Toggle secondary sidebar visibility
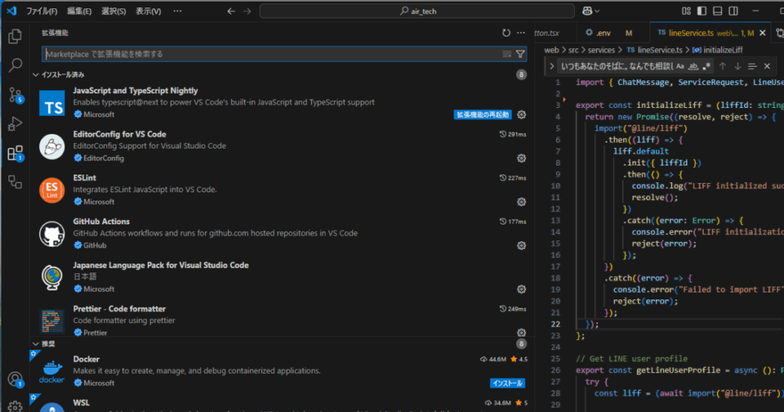Screen dimensions: 784x412 733,11
